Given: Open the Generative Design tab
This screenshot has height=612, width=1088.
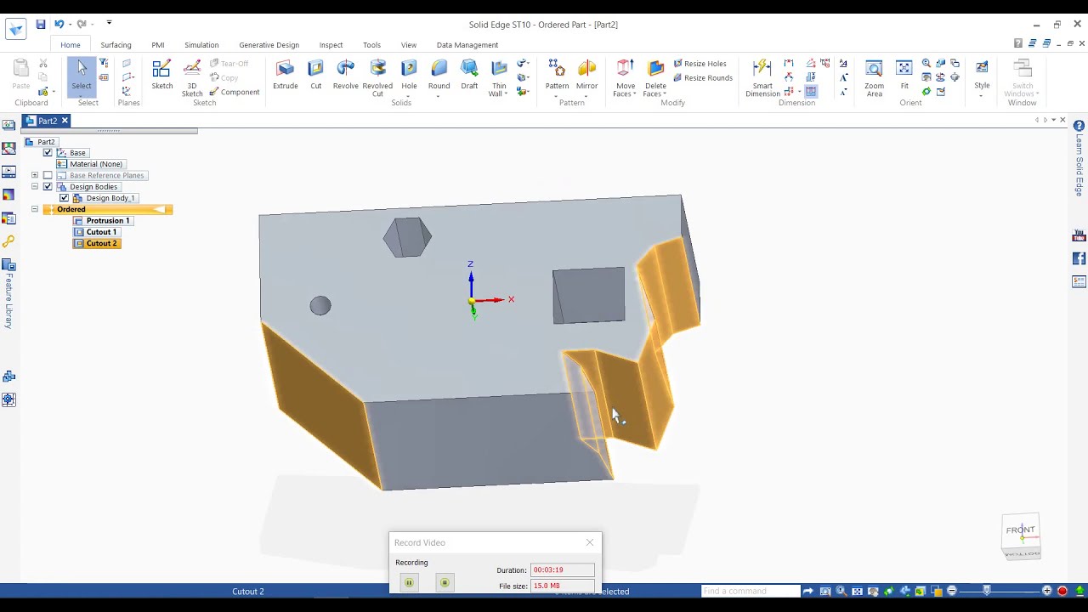Looking at the screenshot, I should (x=269, y=45).
